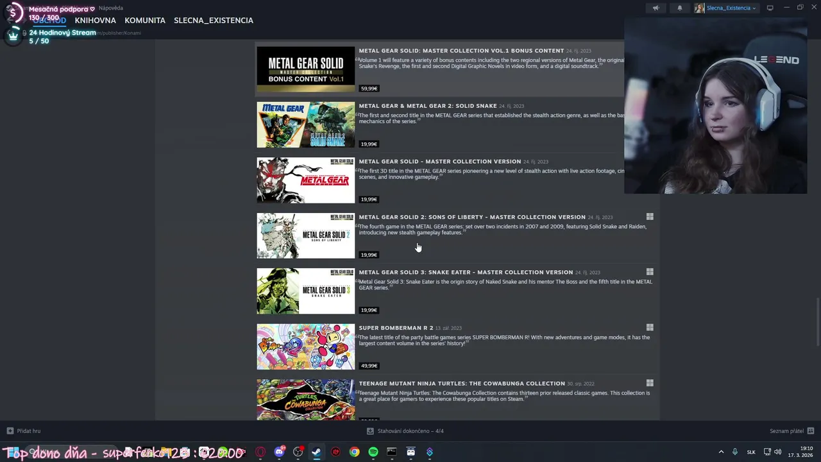Image resolution: width=821 pixels, height=462 pixels.
Task: Open Super Bomberman R 2 thumbnail
Action: tap(305, 346)
